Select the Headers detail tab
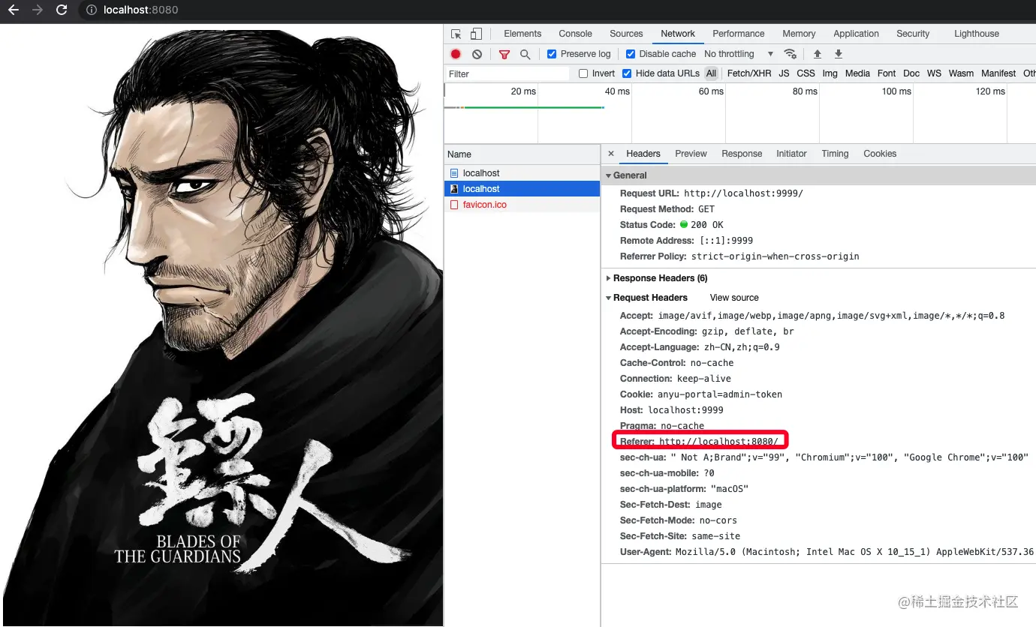Viewport: 1036px width, 627px height. (643, 154)
